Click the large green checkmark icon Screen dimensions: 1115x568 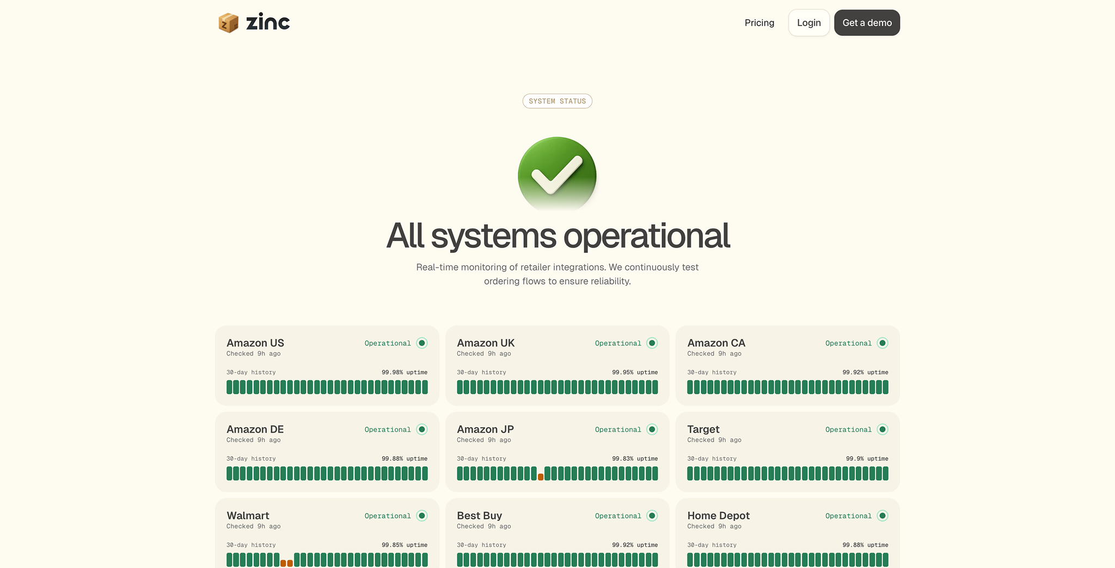click(x=556, y=174)
